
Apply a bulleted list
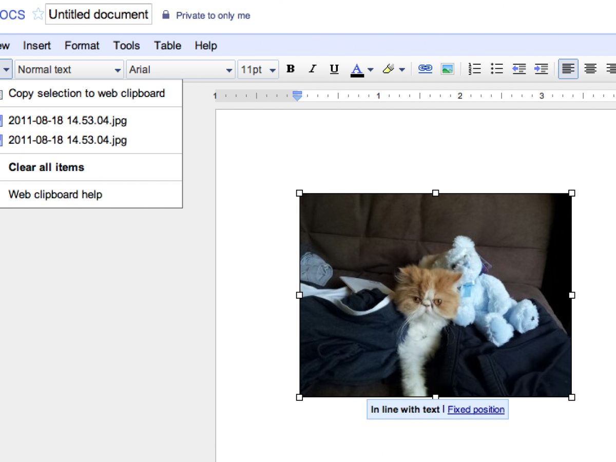coord(496,69)
